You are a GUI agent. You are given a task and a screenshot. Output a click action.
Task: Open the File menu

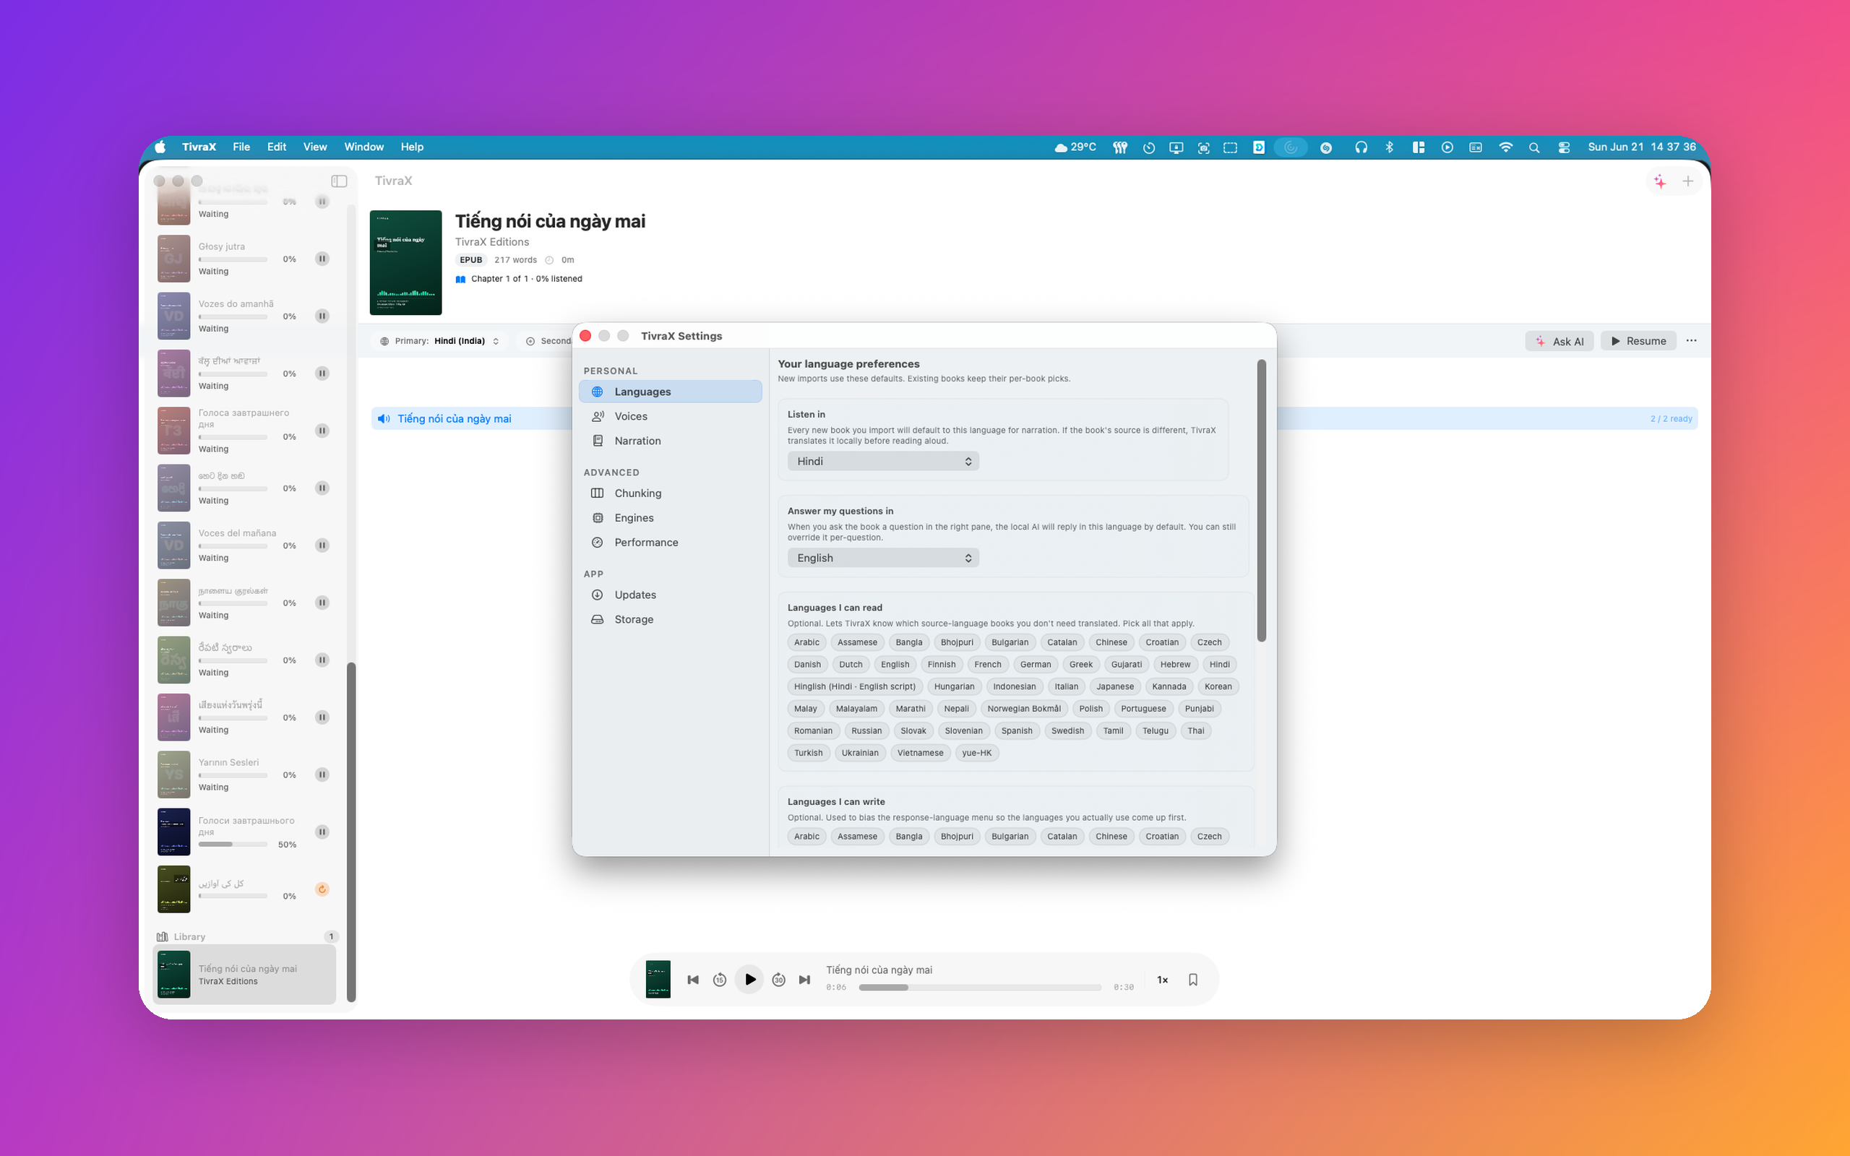click(x=241, y=147)
